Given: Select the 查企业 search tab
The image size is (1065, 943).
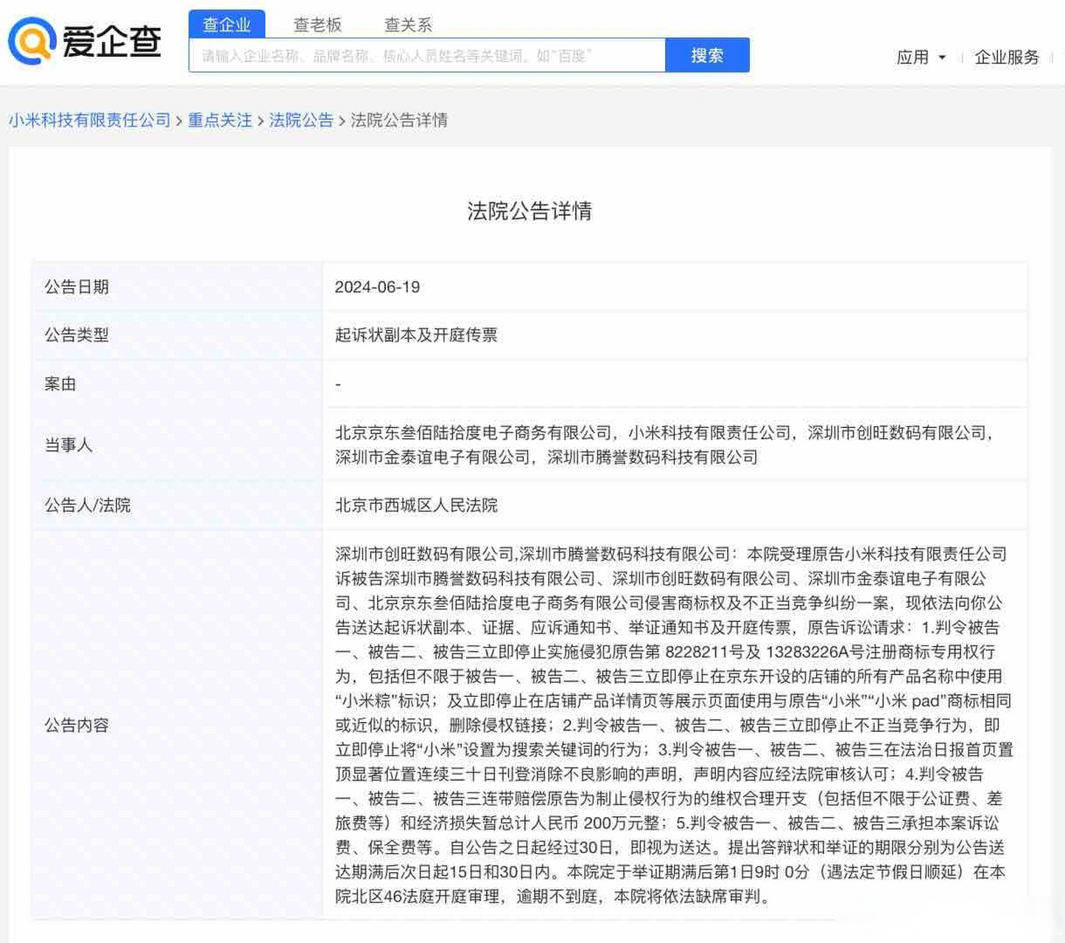Looking at the screenshot, I should coord(227,24).
